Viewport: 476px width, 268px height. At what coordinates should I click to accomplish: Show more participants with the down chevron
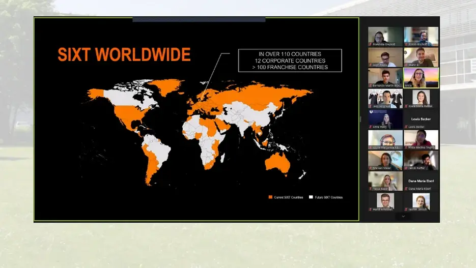click(403, 216)
